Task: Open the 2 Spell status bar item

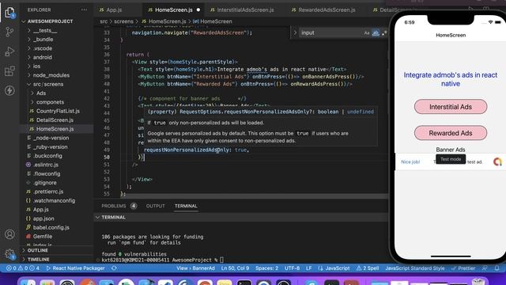Action: coord(368,268)
